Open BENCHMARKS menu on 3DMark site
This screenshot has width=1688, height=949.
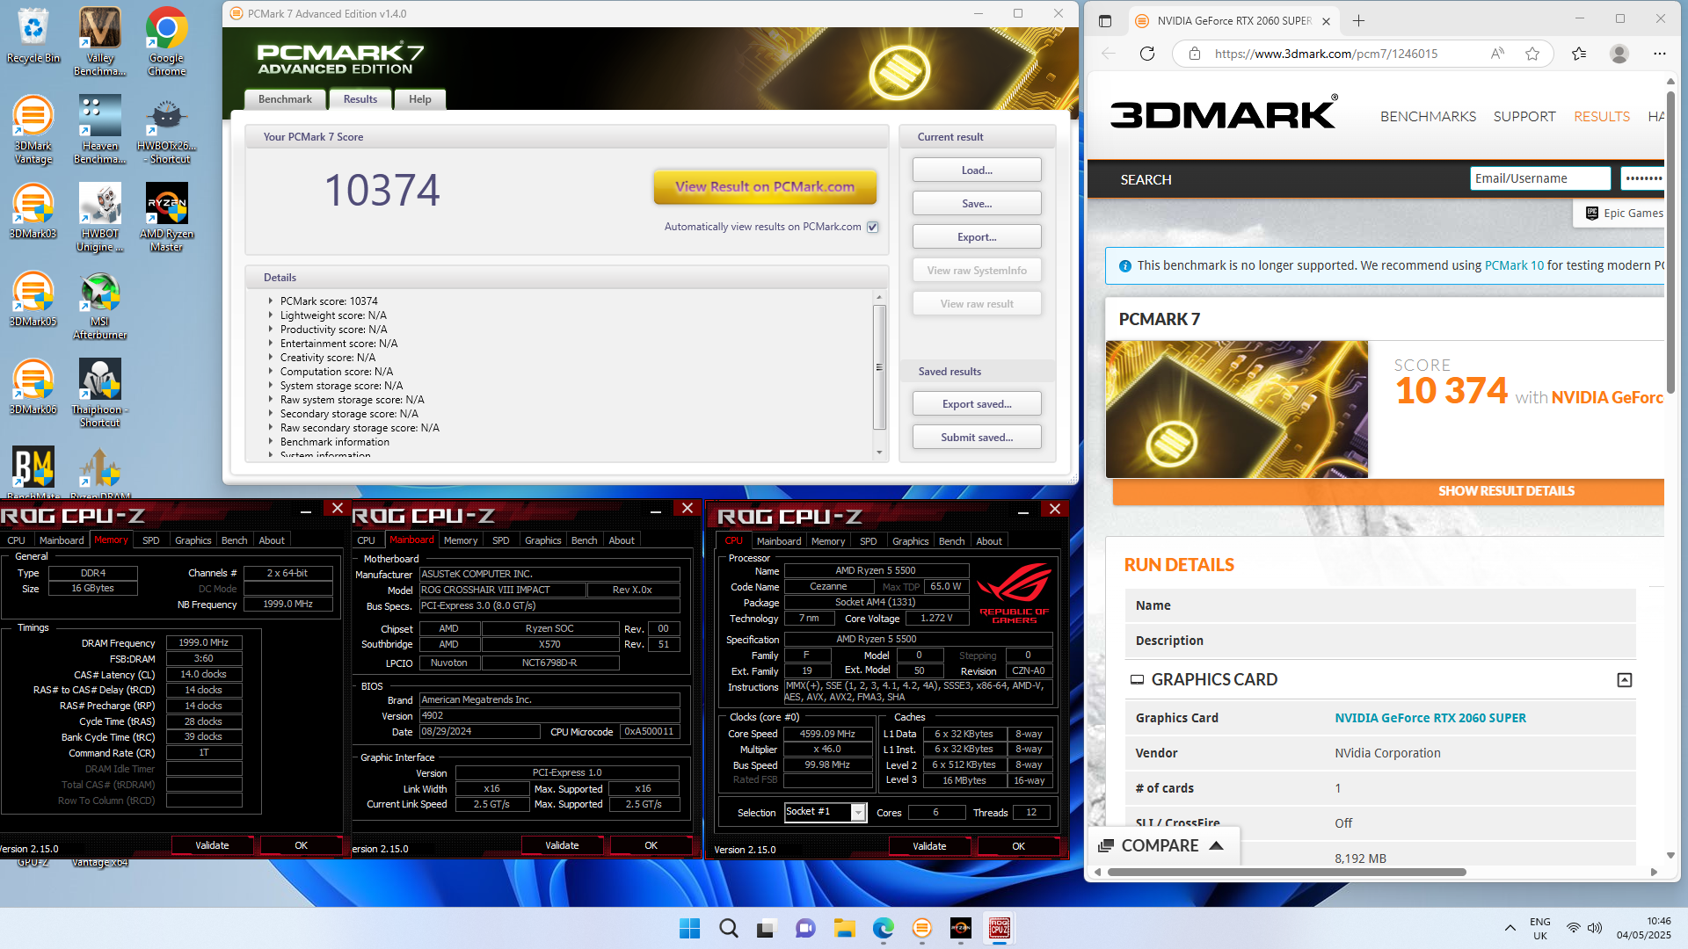coord(1428,116)
